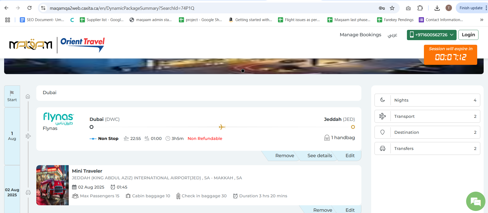Open the Transport summary row
This screenshot has width=488, height=213.
pos(427,116)
